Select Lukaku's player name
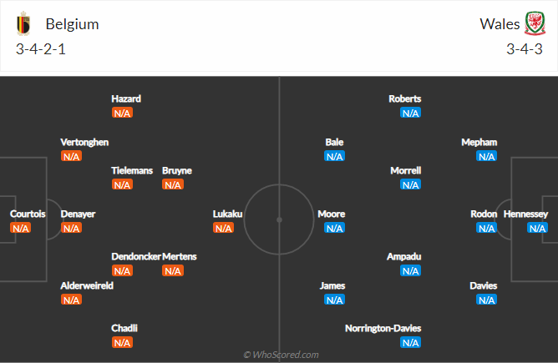 tap(227, 214)
